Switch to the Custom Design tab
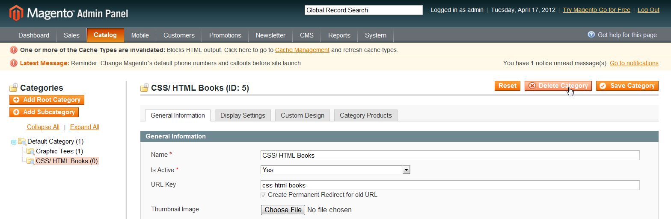 coord(303,115)
